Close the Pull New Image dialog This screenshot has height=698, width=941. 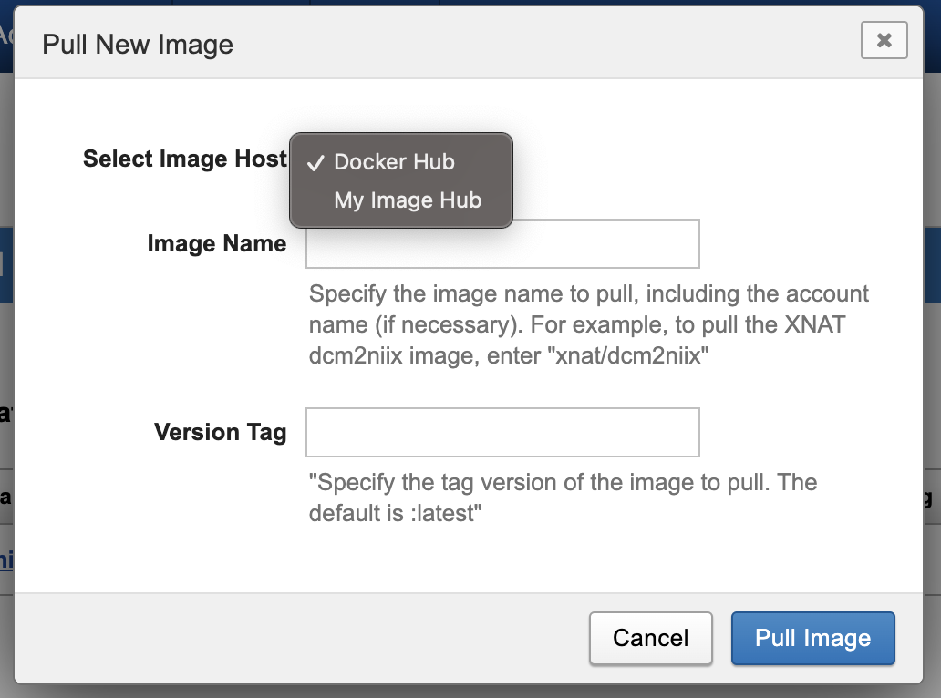(884, 40)
